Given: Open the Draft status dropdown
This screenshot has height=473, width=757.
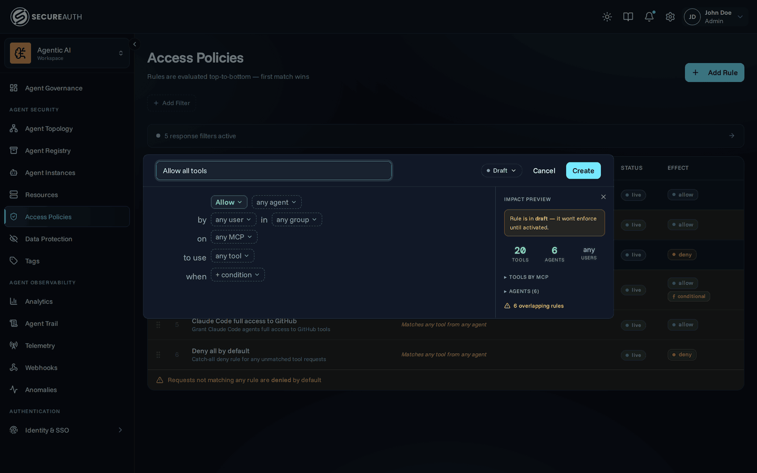Looking at the screenshot, I should click(502, 171).
